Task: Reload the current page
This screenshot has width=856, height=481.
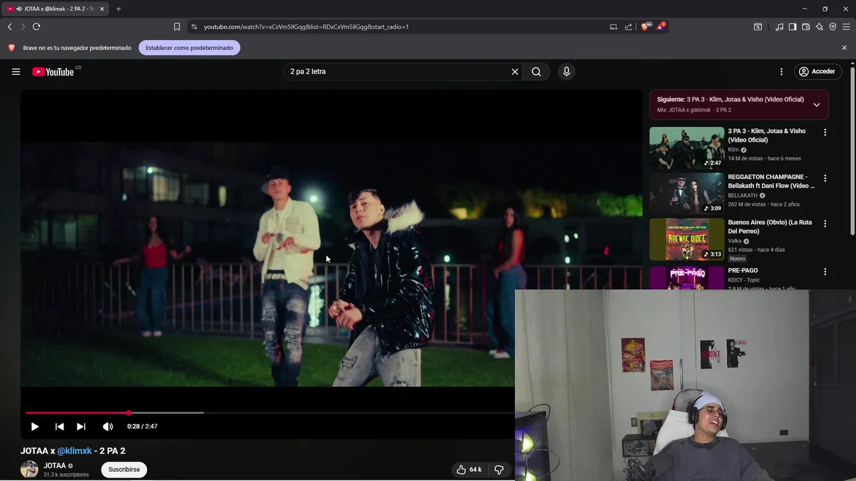Action: pyautogui.click(x=37, y=27)
